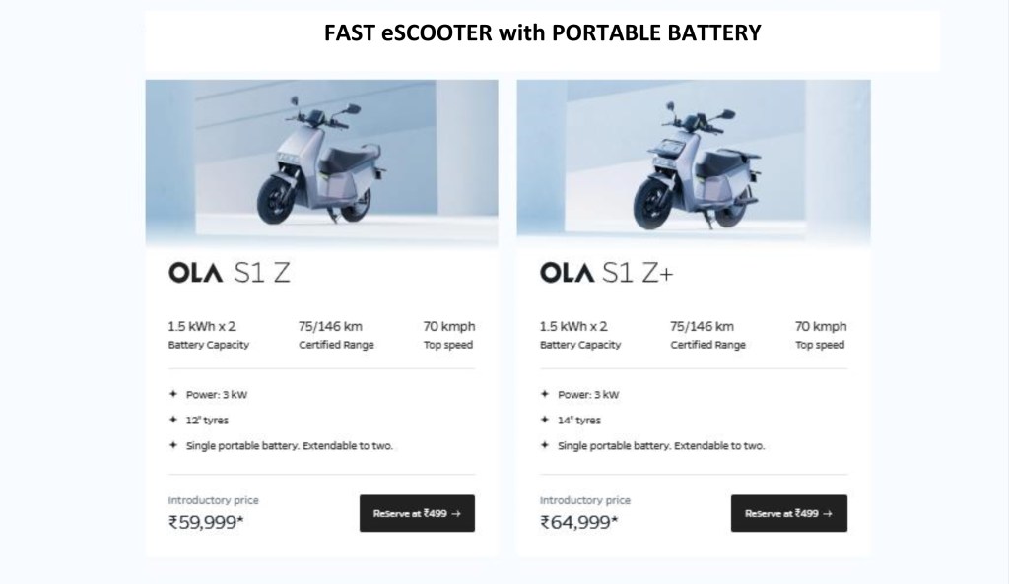The height and width of the screenshot is (584, 1009).
Task: Reserve the OLA S1 Z at ₹499
Action: 417,513
